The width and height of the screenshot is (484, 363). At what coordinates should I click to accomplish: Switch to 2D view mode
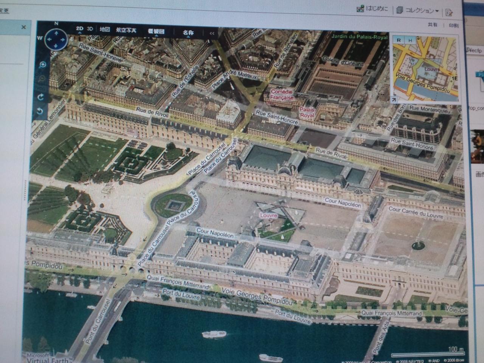(79, 29)
